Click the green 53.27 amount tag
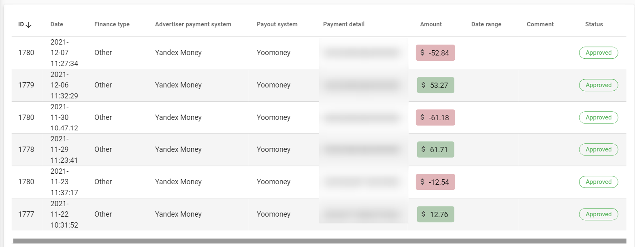Image resolution: width=635 pixels, height=247 pixels. click(435, 85)
